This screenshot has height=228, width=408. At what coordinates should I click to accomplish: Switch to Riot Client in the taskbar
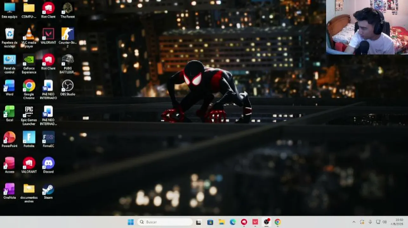[244, 222]
